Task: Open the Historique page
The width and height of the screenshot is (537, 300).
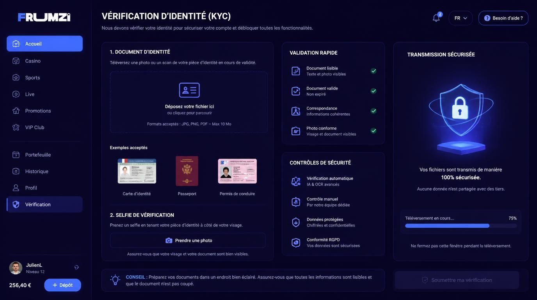Action: (44, 171)
